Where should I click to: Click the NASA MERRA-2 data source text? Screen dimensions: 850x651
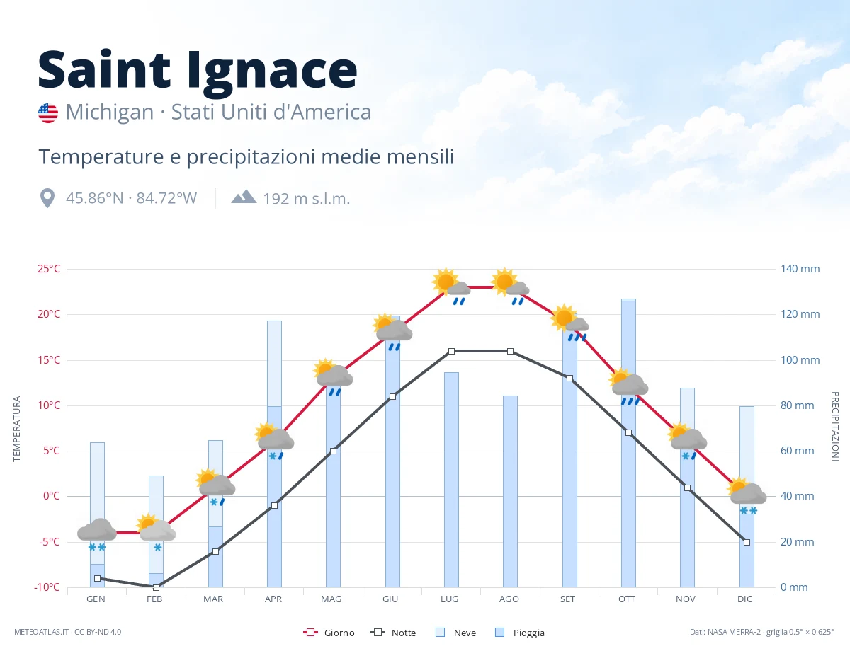tap(762, 632)
